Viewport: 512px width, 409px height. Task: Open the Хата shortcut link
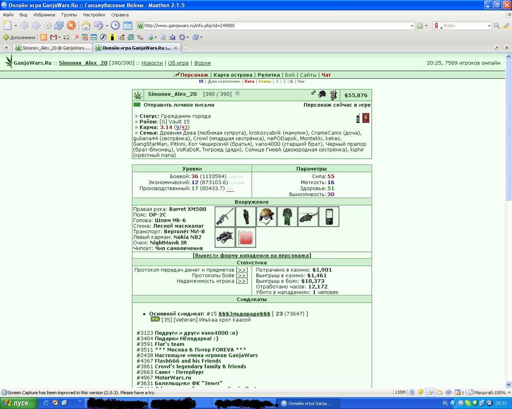pyautogui.click(x=249, y=81)
